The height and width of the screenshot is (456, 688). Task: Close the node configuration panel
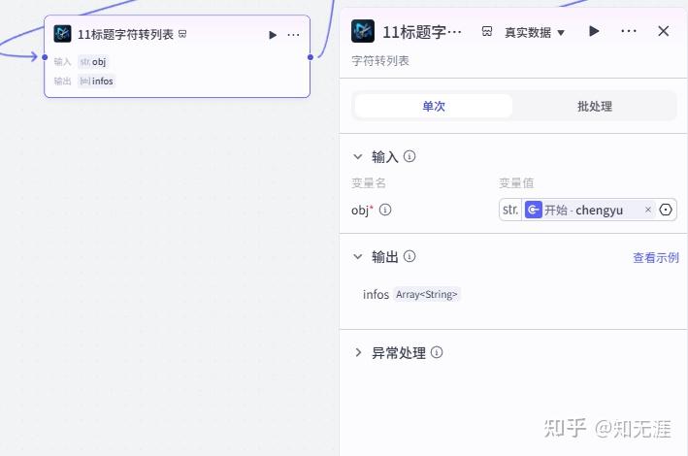coord(664,31)
